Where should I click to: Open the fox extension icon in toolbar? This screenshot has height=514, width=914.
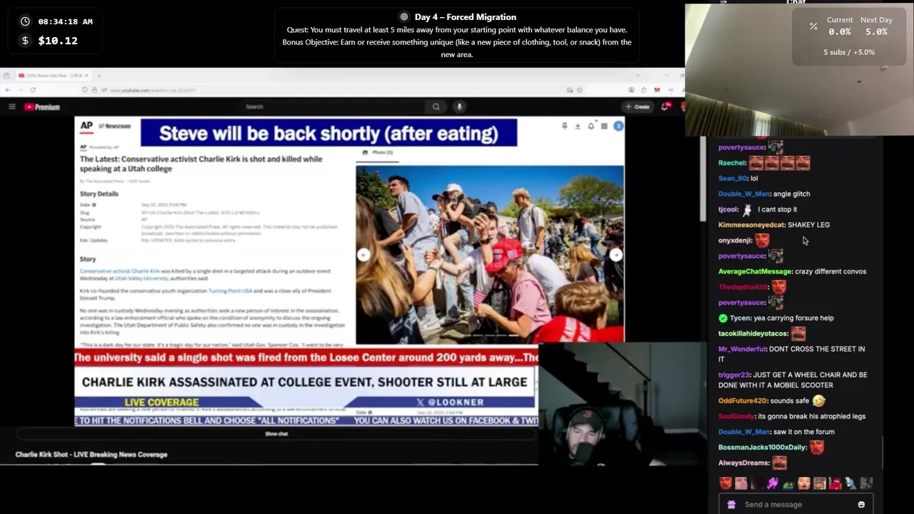(657, 90)
